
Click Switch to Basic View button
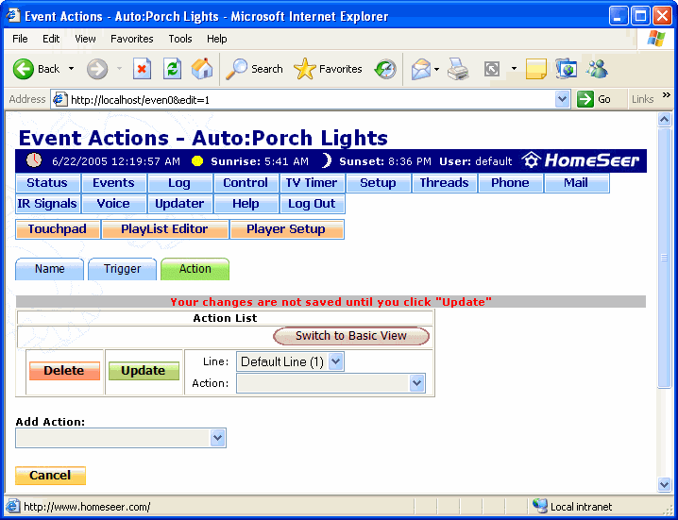tap(351, 336)
